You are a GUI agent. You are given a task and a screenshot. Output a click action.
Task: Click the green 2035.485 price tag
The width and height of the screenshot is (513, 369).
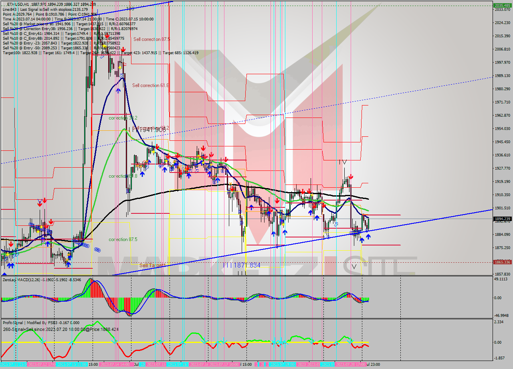(502, 6)
